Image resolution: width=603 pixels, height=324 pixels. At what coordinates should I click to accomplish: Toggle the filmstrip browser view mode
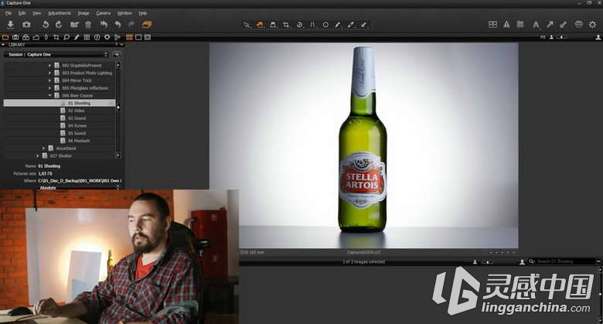click(x=148, y=37)
